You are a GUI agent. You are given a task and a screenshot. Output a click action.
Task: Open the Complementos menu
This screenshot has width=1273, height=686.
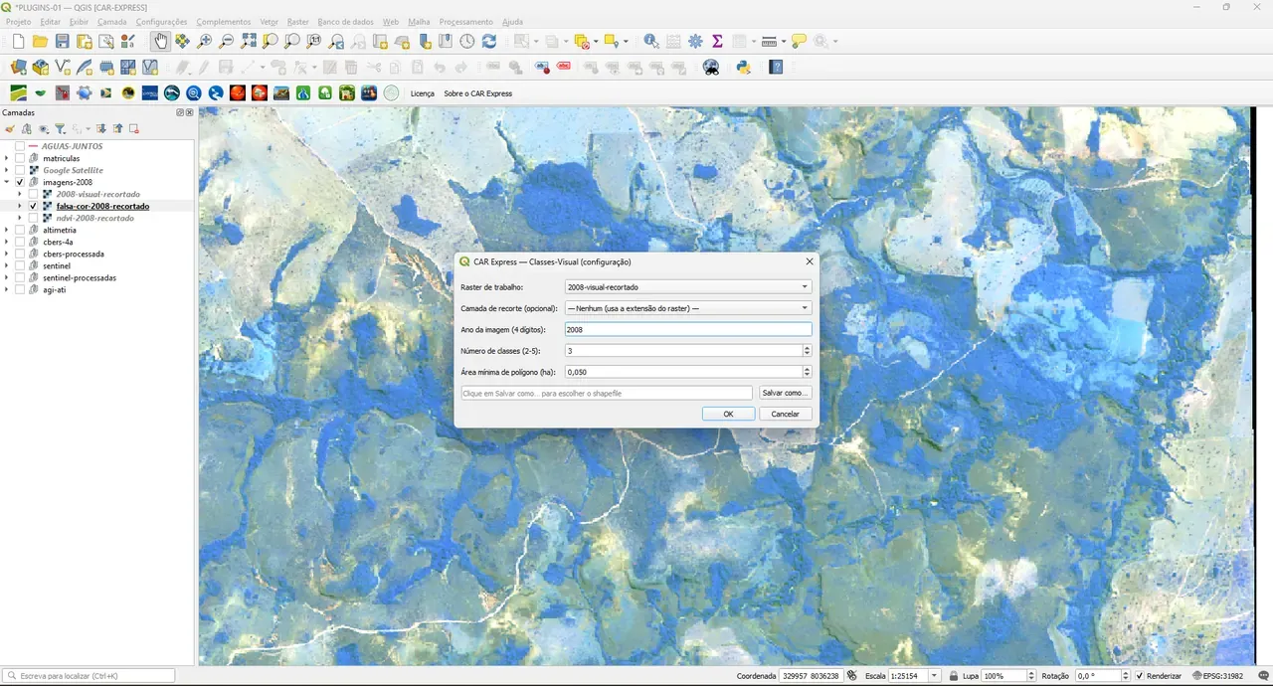tap(224, 21)
